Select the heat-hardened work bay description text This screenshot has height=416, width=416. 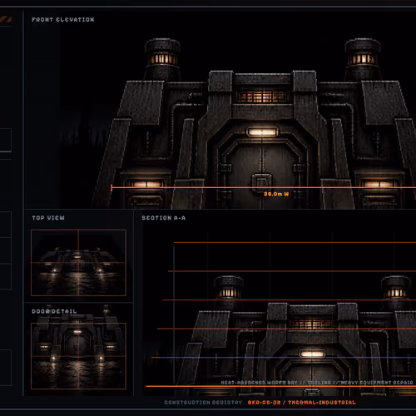(x=317, y=383)
